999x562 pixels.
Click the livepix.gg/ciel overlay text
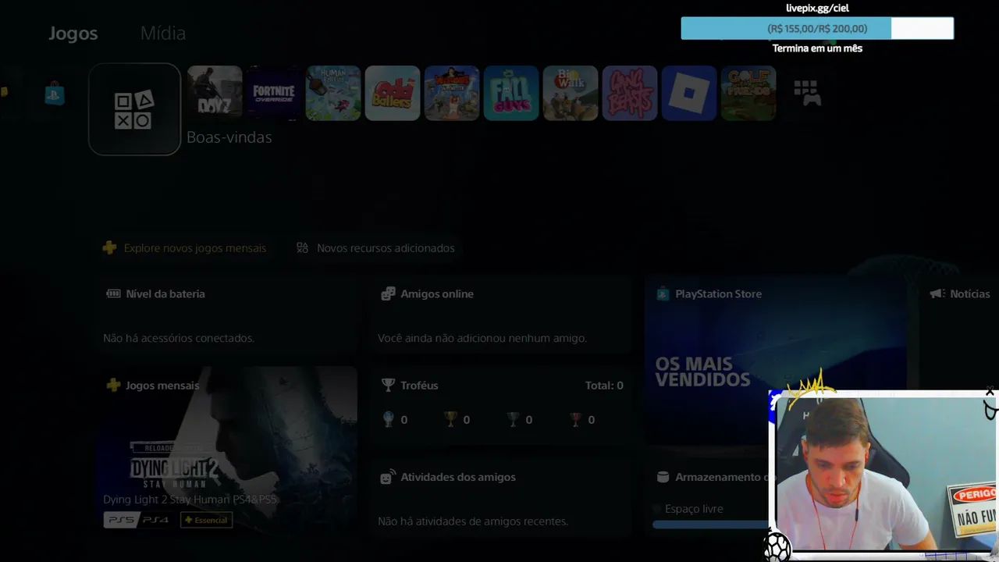pyautogui.click(x=817, y=8)
